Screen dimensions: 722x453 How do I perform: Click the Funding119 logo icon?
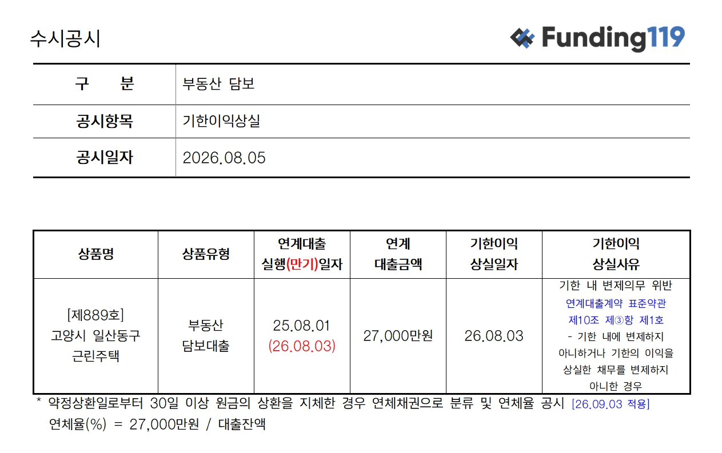522,38
